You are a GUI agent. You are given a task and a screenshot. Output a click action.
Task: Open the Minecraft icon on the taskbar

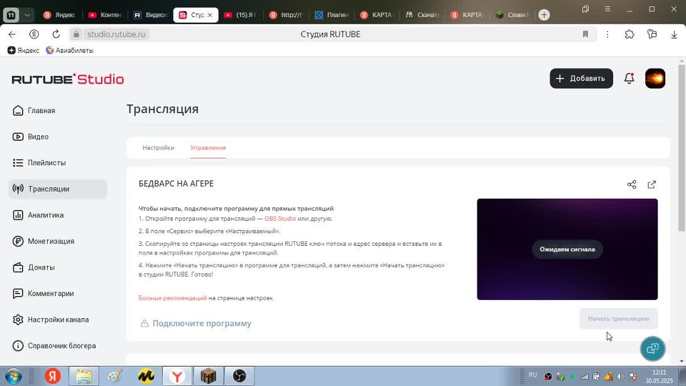209,377
